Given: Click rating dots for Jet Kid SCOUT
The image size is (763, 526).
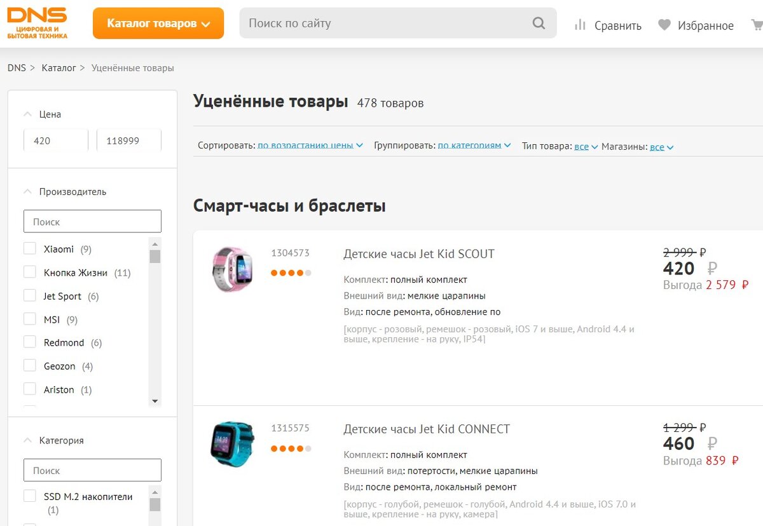Looking at the screenshot, I should click(291, 273).
